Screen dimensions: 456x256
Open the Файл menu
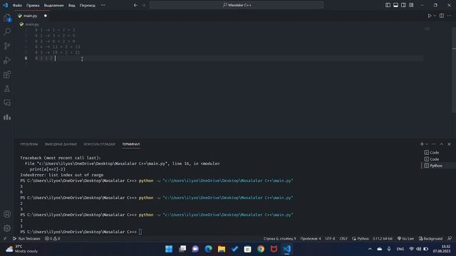[17, 5]
